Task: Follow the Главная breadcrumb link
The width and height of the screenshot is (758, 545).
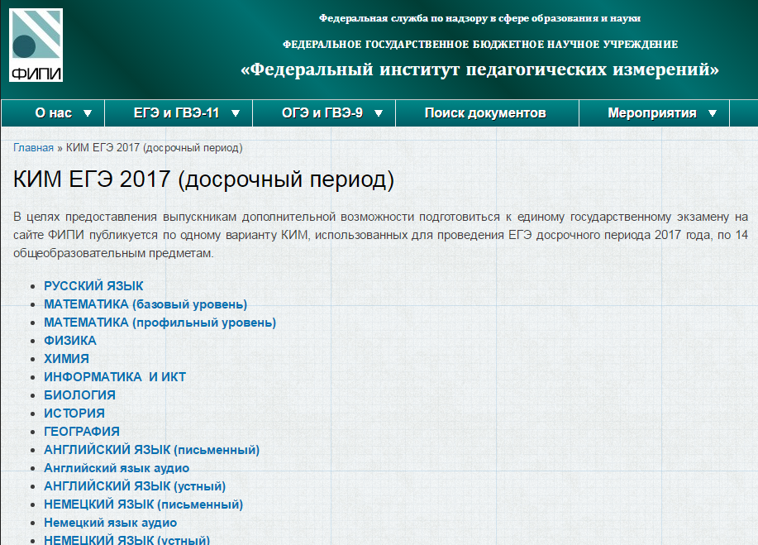Action: click(x=33, y=147)
